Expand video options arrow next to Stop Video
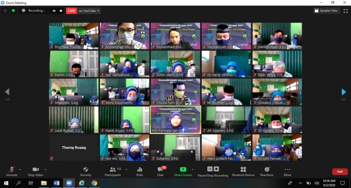Screen dimensions: 351x188 (45, 169)
